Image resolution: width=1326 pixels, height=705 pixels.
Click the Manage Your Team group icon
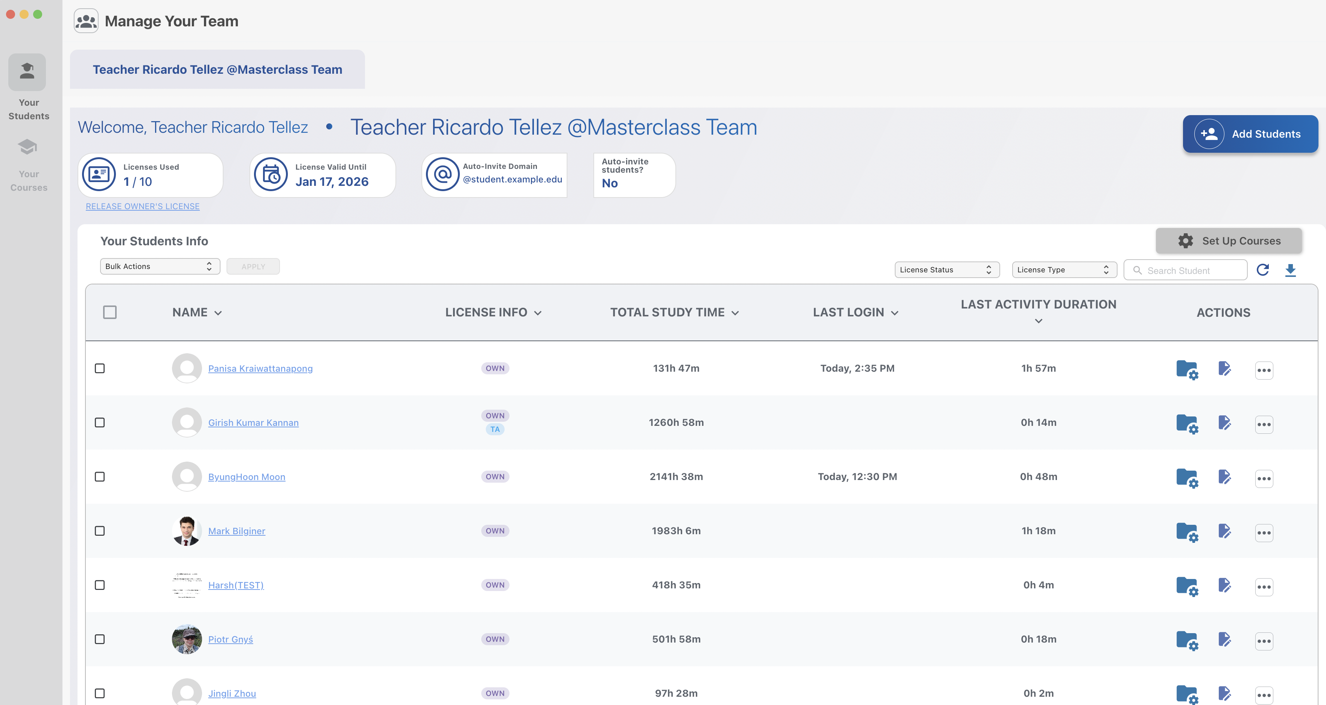(86, 21)
